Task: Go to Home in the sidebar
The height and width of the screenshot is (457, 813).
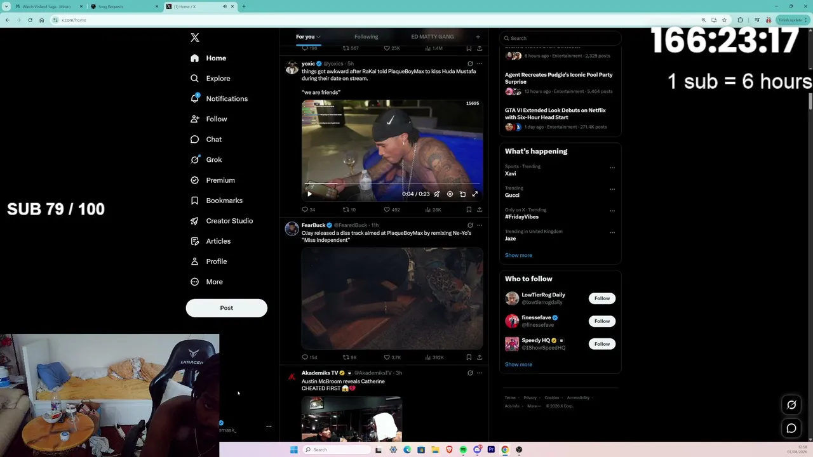Action: (x=208, y=58)
